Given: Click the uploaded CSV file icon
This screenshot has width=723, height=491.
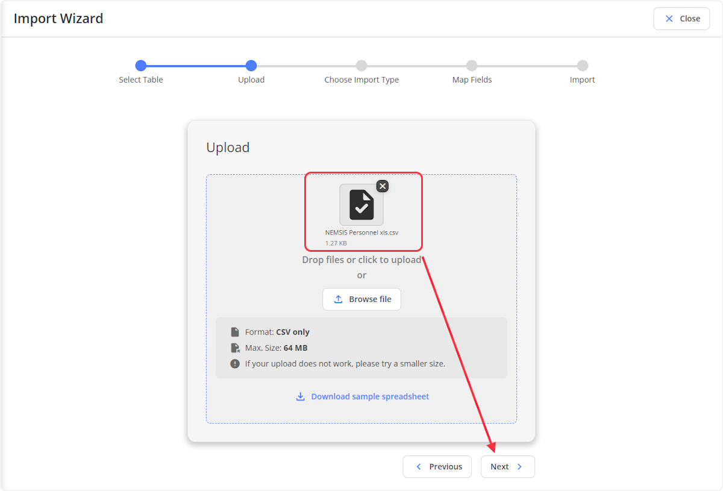Looking at the screenshot, I should click(361, 205).
